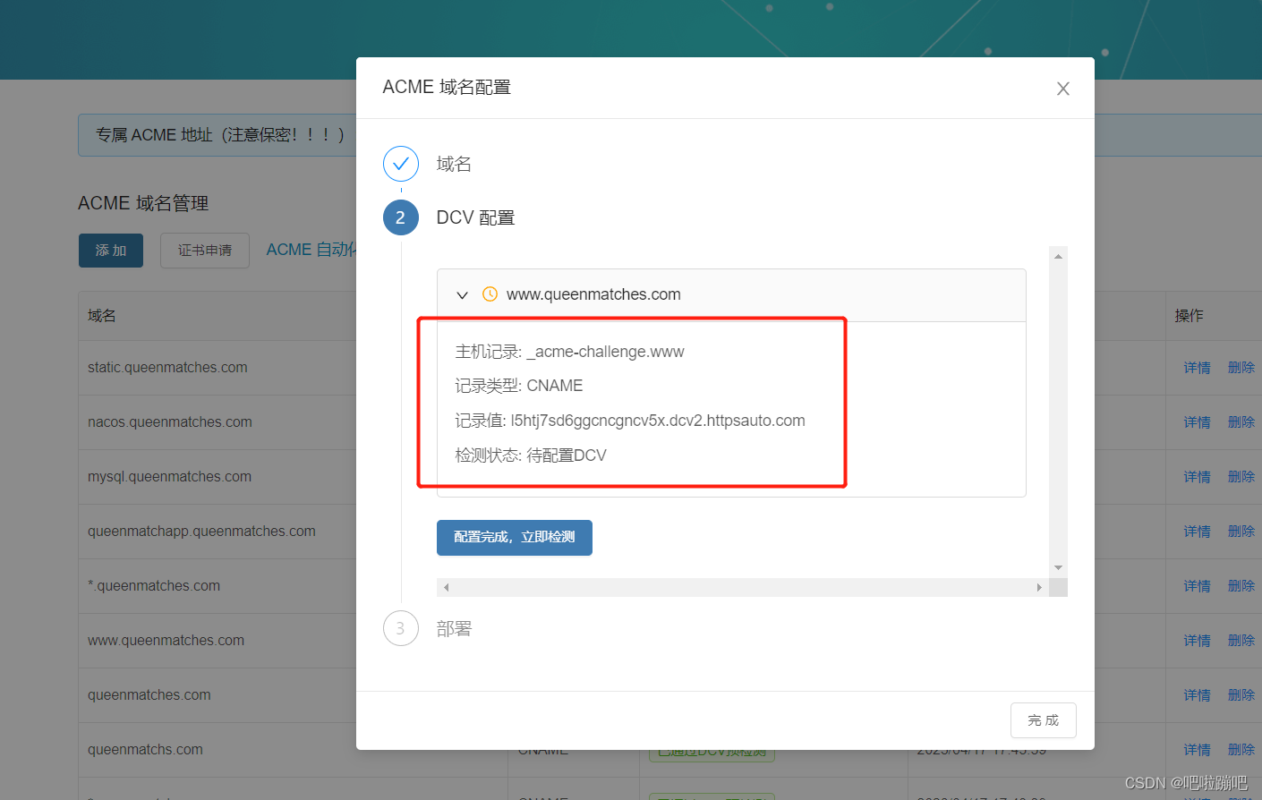Select the DCV 配置 step label
This screenshot has height=800, width=1262.
pos(475,217)
